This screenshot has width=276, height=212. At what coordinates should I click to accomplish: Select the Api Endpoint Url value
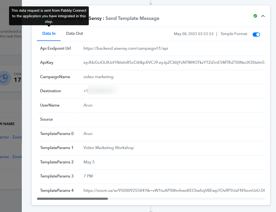(126, 48)
